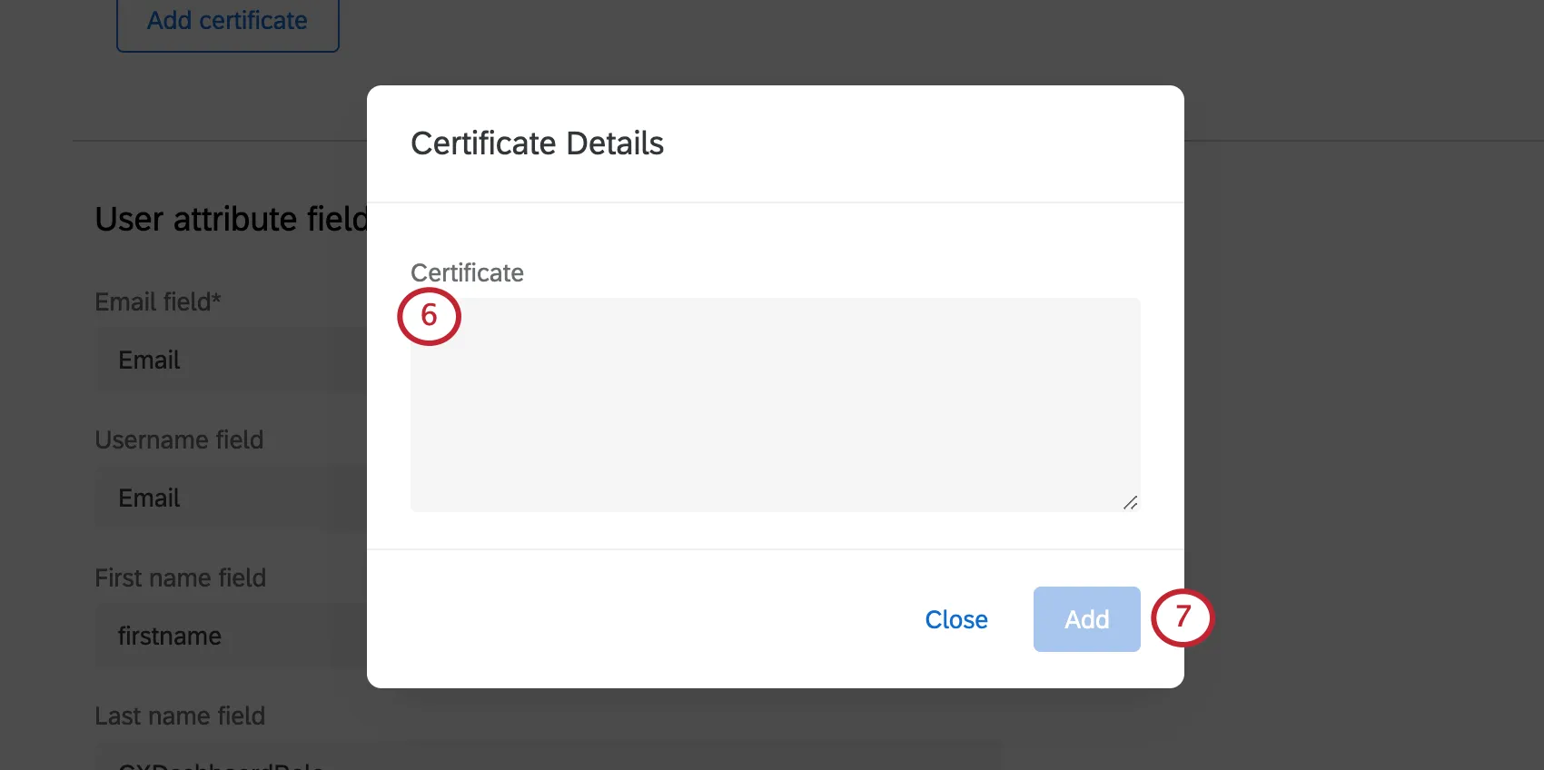Click the Username field label
Image resolution: width=1544 pixels, height=770 pixels.
(x=179, y=439)
